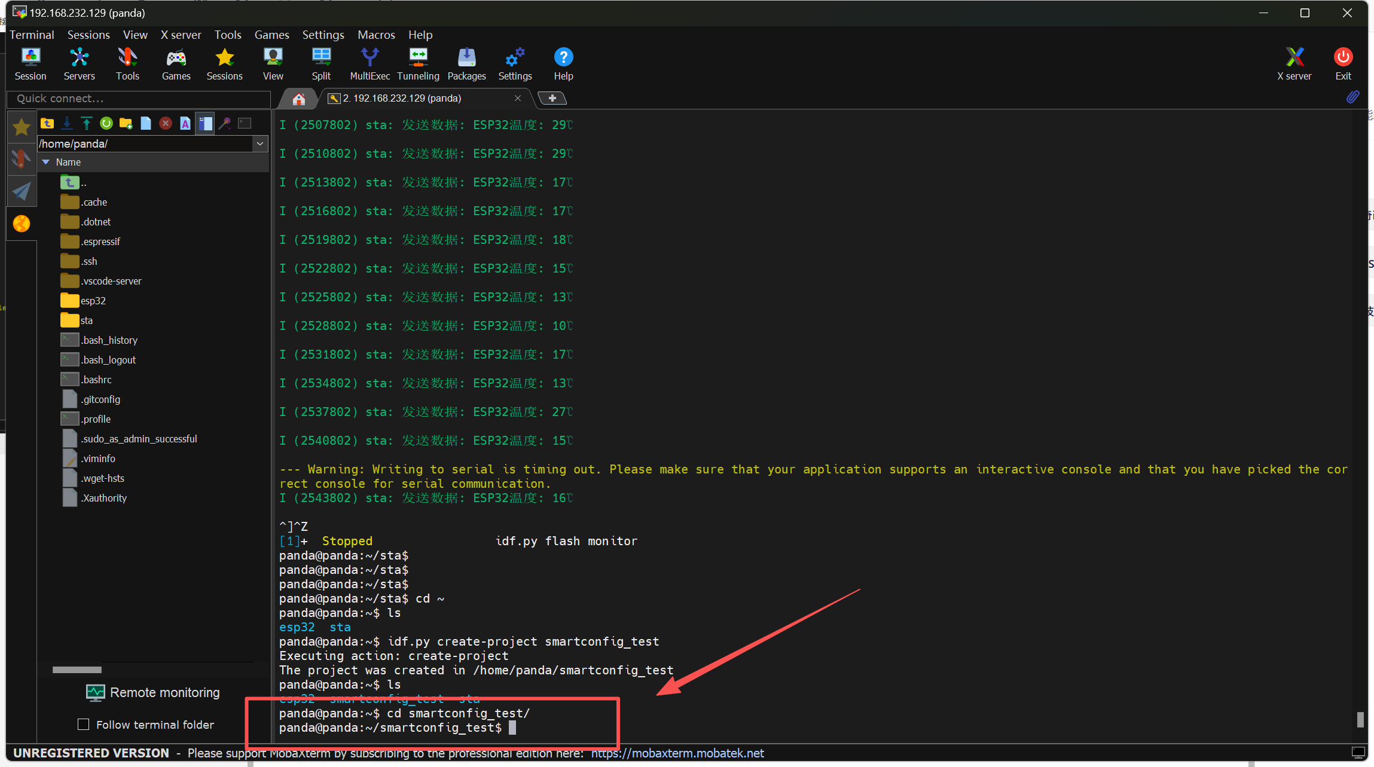
Task: Toggle the sidebar view icon in SFTP toolbar
Action: point(205,123)
